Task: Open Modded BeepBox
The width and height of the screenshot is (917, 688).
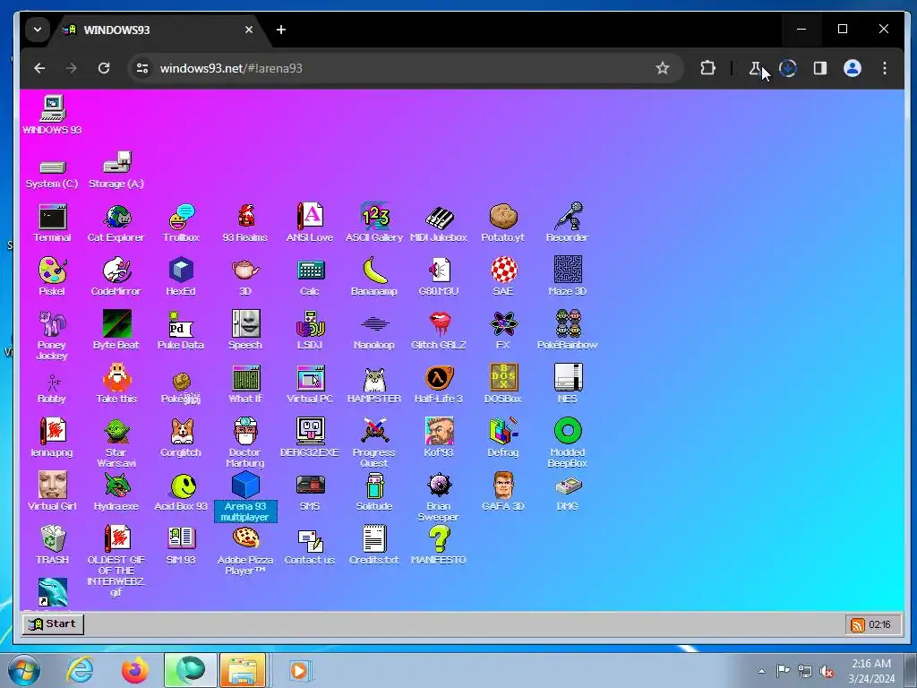Action: click(567, 443)
